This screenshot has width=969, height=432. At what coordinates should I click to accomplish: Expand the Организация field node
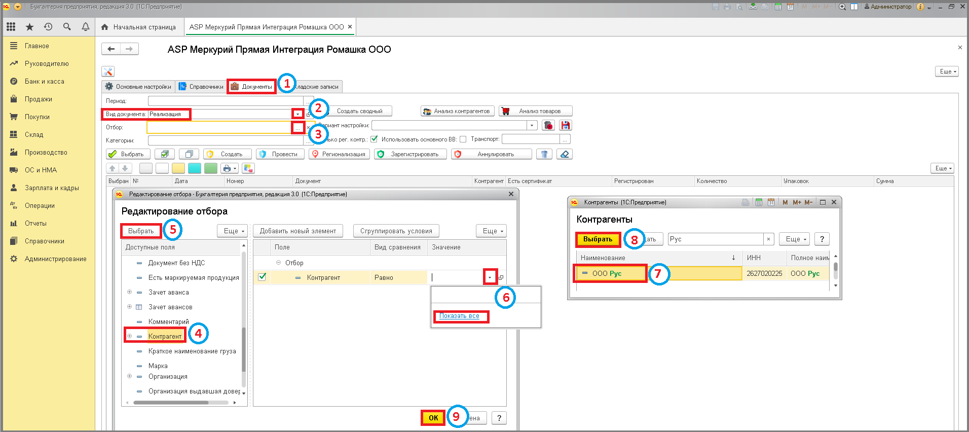click(x=129, y=376)
